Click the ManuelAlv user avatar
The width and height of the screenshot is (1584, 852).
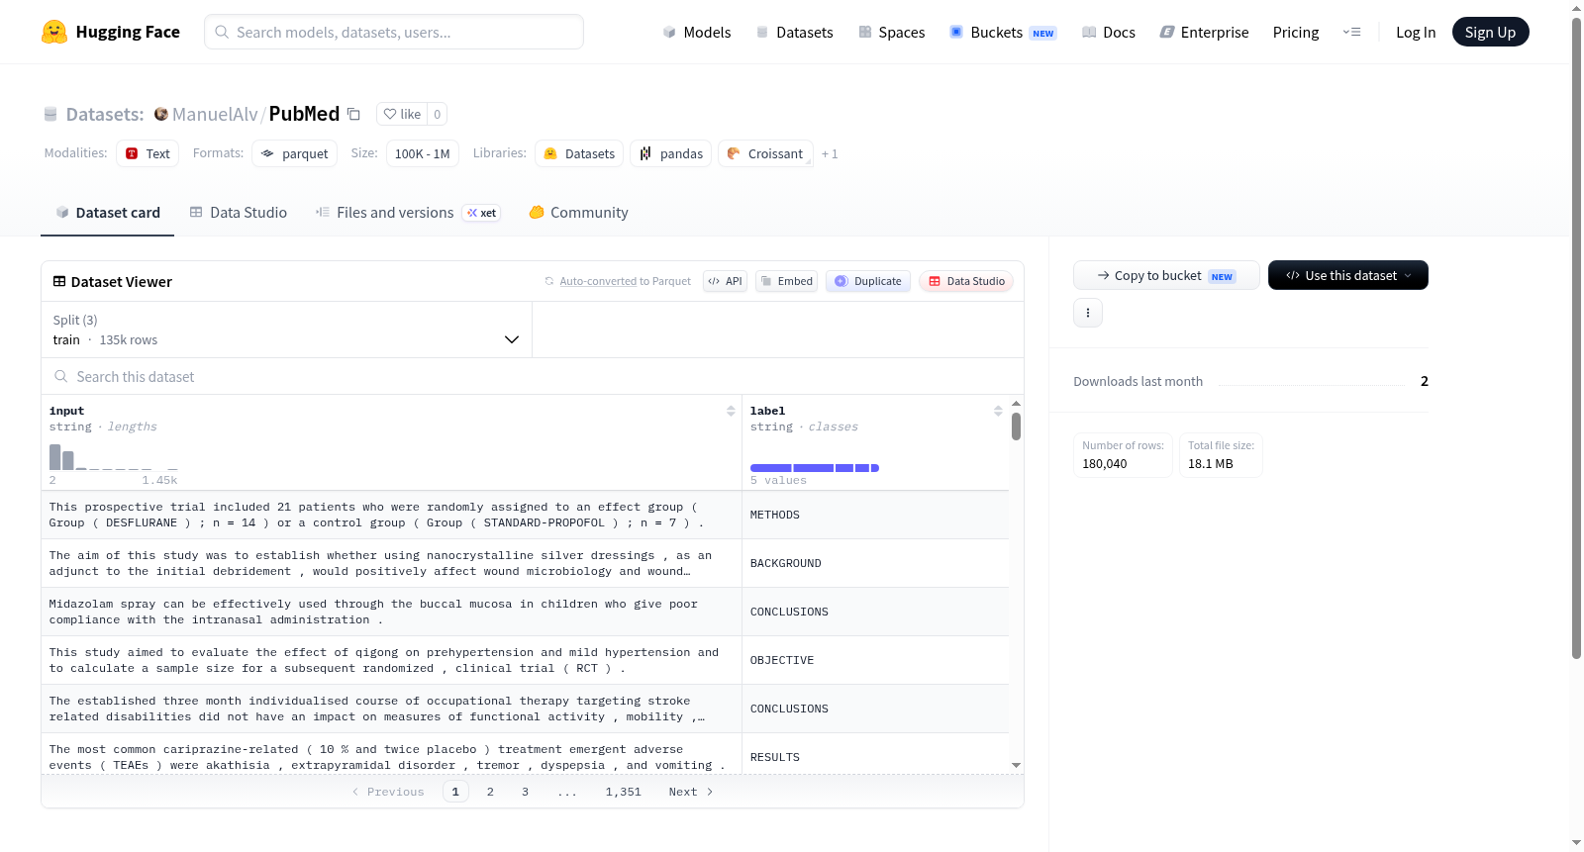click(x=161, y=114)
